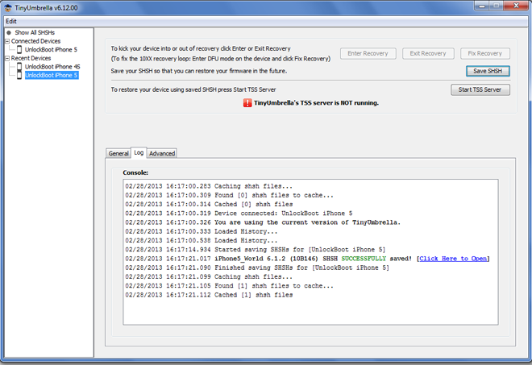Click the red TSS server warning icon
The image size is (532, 365).
click(247, 103)
